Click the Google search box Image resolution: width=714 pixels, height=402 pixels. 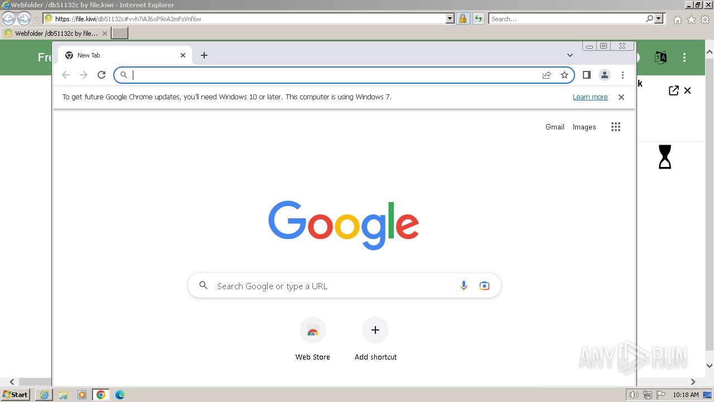pyautogui.click(x=344, y=286)
